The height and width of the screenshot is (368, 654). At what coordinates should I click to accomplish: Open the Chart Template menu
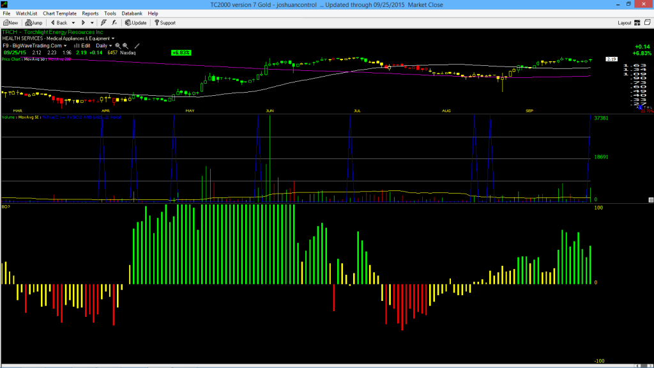[59, 13]
